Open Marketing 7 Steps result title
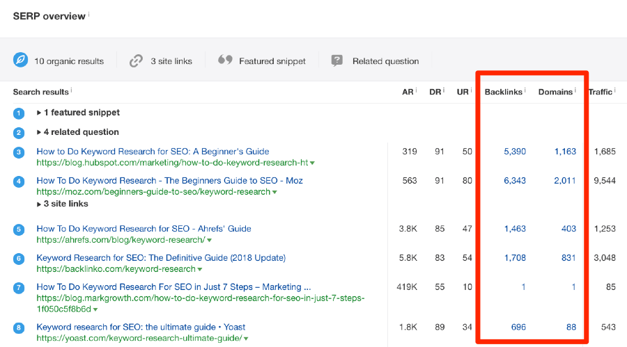Viewport: 627px width, 347px height. (173, 287)
